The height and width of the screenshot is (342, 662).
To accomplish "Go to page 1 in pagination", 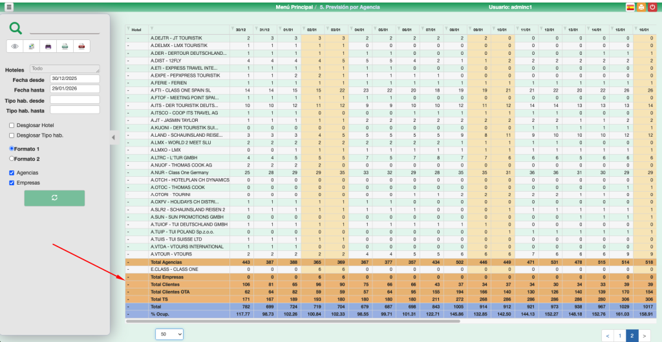I will pyautogui.click(x=619, y=336).
